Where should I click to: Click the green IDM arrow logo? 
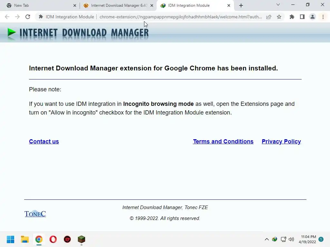click(x=11, y=32)
